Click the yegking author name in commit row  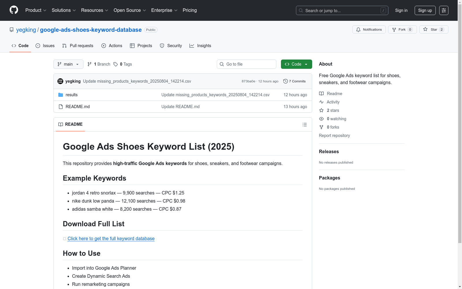point(73,81)
